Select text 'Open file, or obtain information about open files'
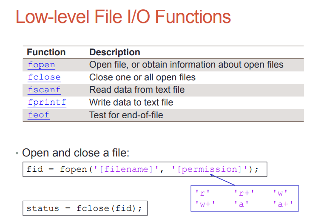 186,65
